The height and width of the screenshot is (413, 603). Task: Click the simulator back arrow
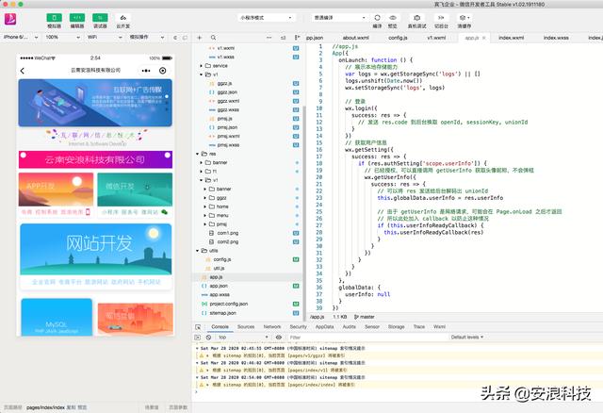click(x=23, y=71)
